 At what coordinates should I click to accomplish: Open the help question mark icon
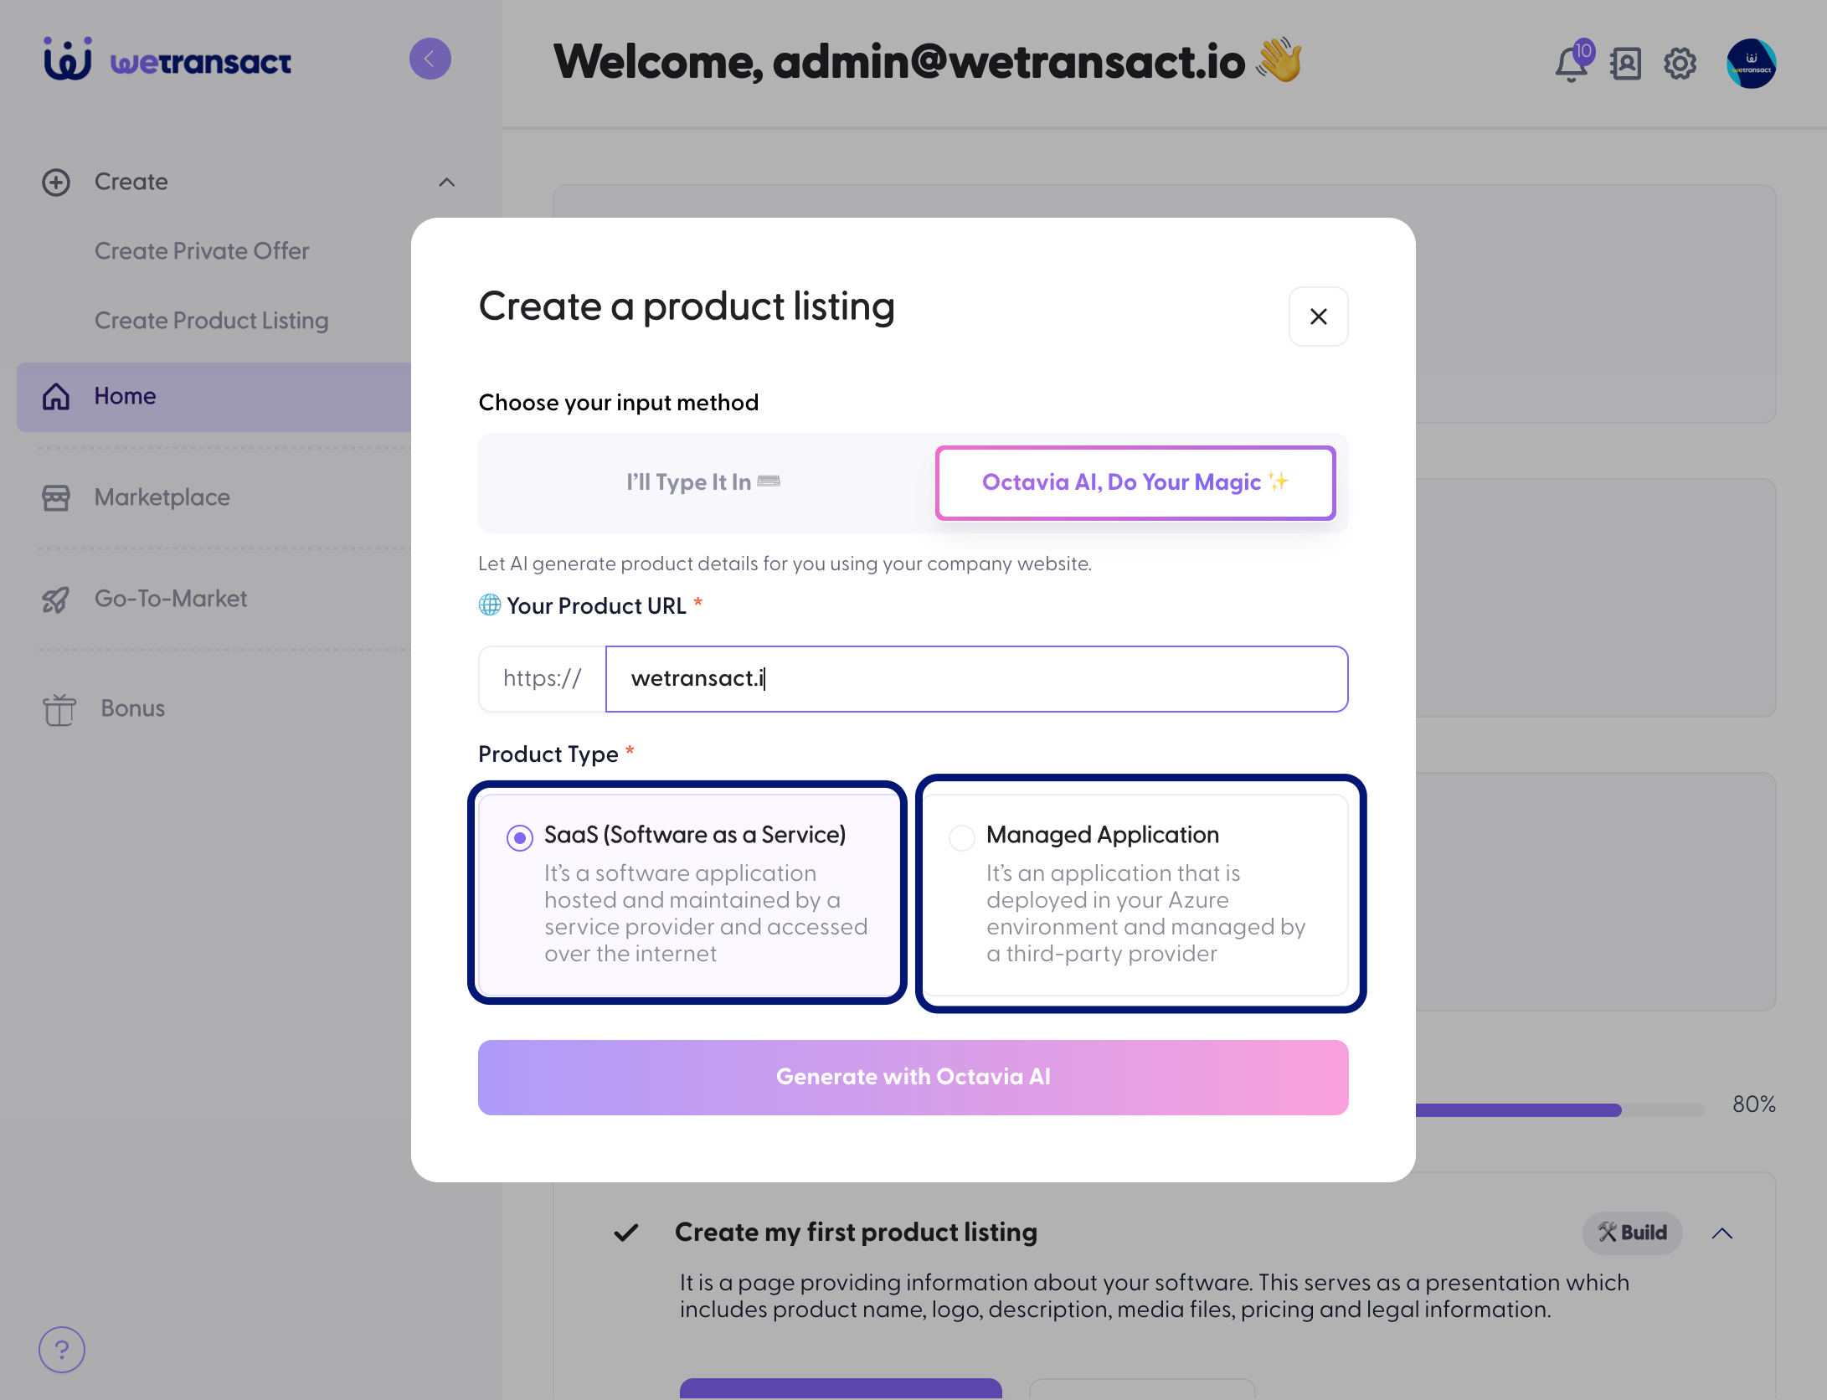coord(62,1350)
